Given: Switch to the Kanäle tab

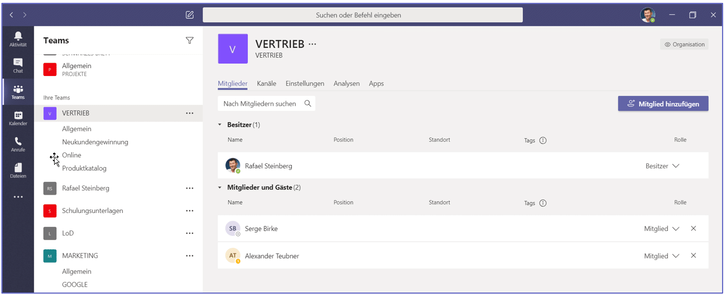Looking at the screenshot, I should pos(267,83).
